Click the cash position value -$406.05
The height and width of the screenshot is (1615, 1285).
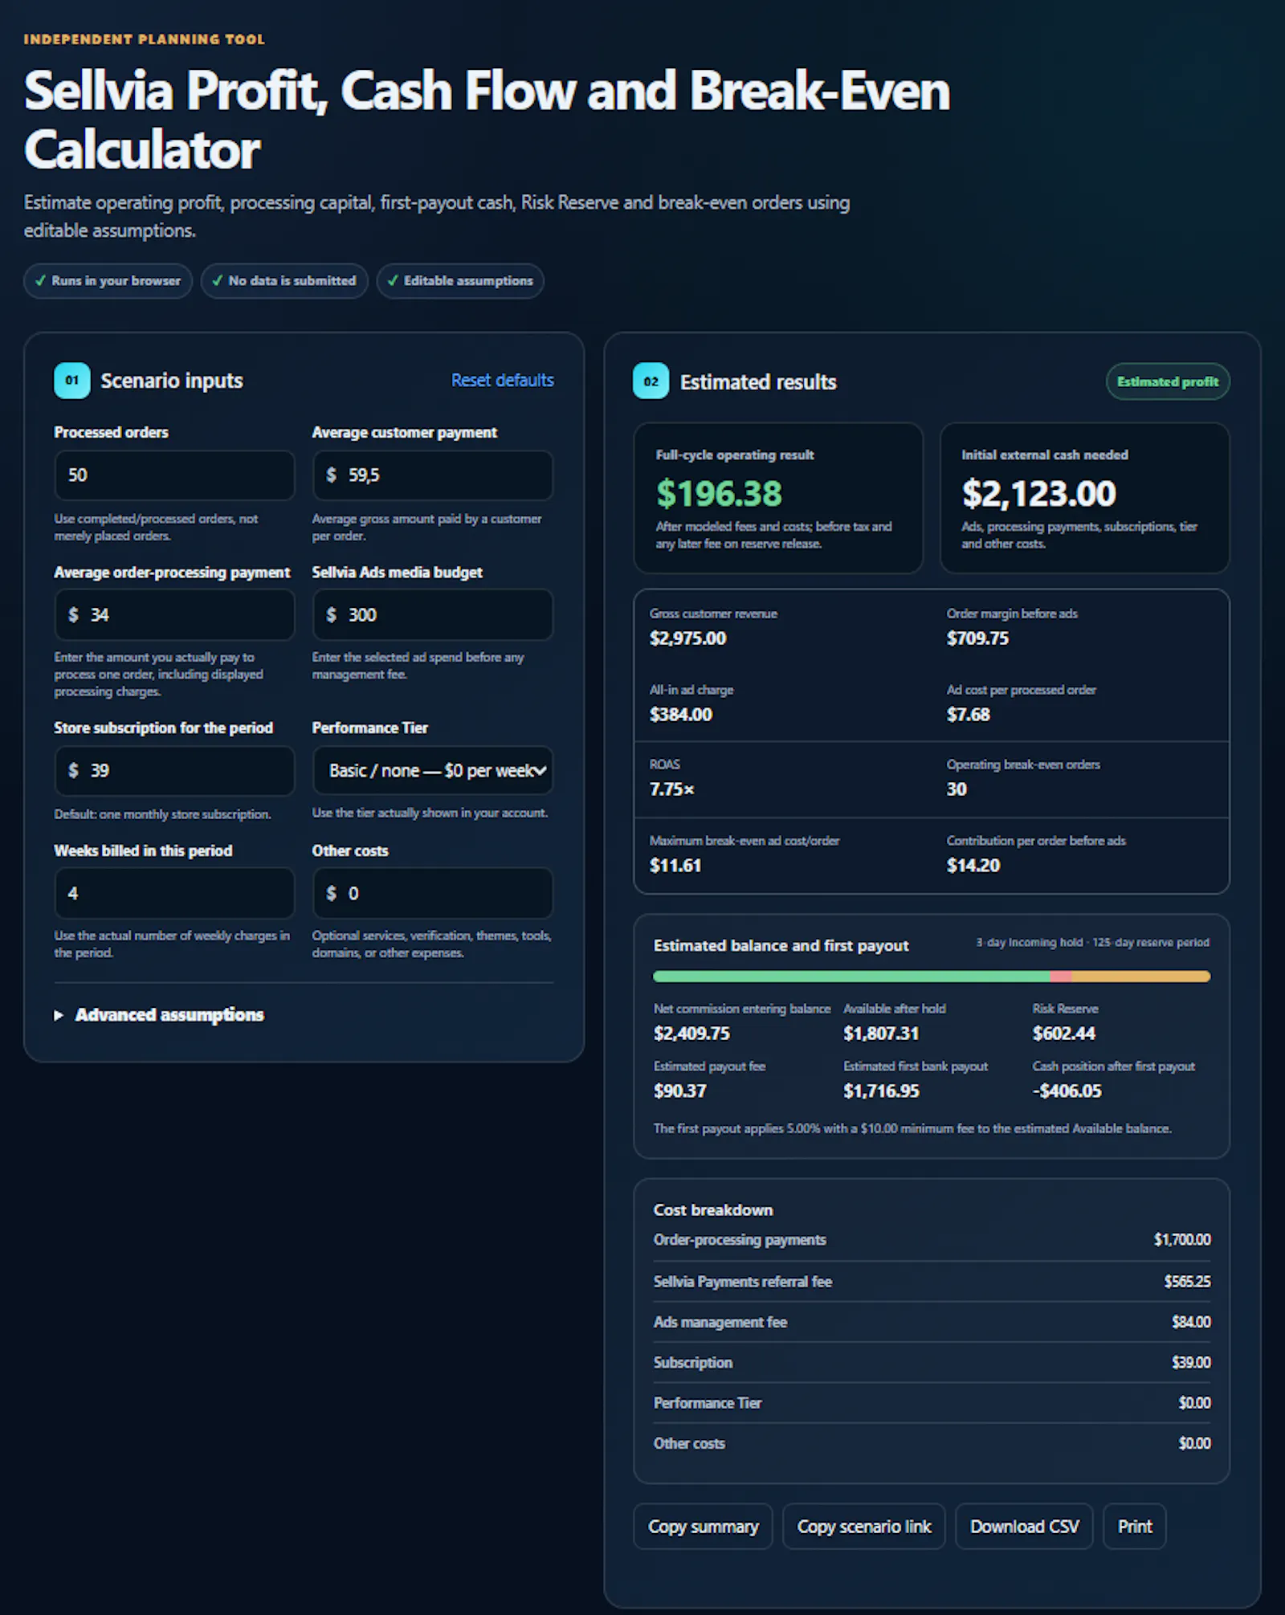[x=1067, y=1091]
